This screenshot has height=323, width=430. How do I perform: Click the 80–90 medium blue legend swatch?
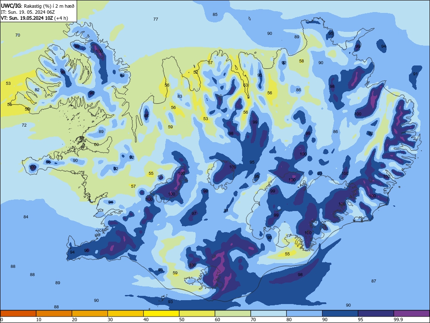[x=304, y=314]
